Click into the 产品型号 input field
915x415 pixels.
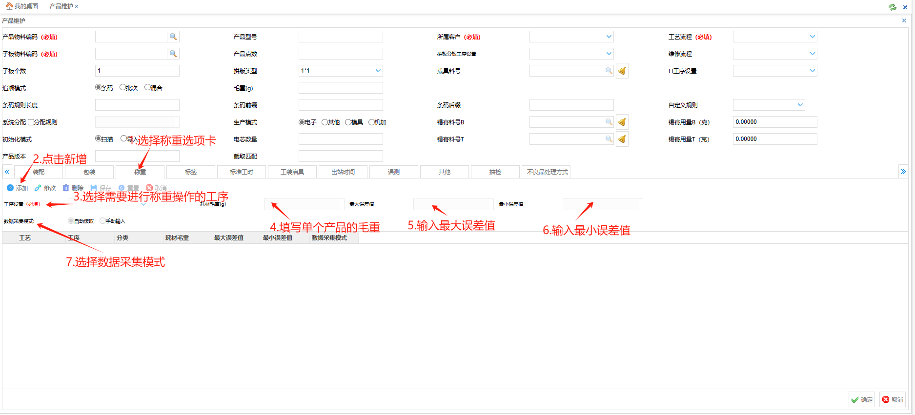341,37
